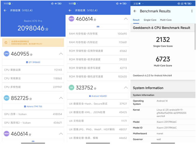Tap battery icon in Geekbench status bar

click(189, 4)
